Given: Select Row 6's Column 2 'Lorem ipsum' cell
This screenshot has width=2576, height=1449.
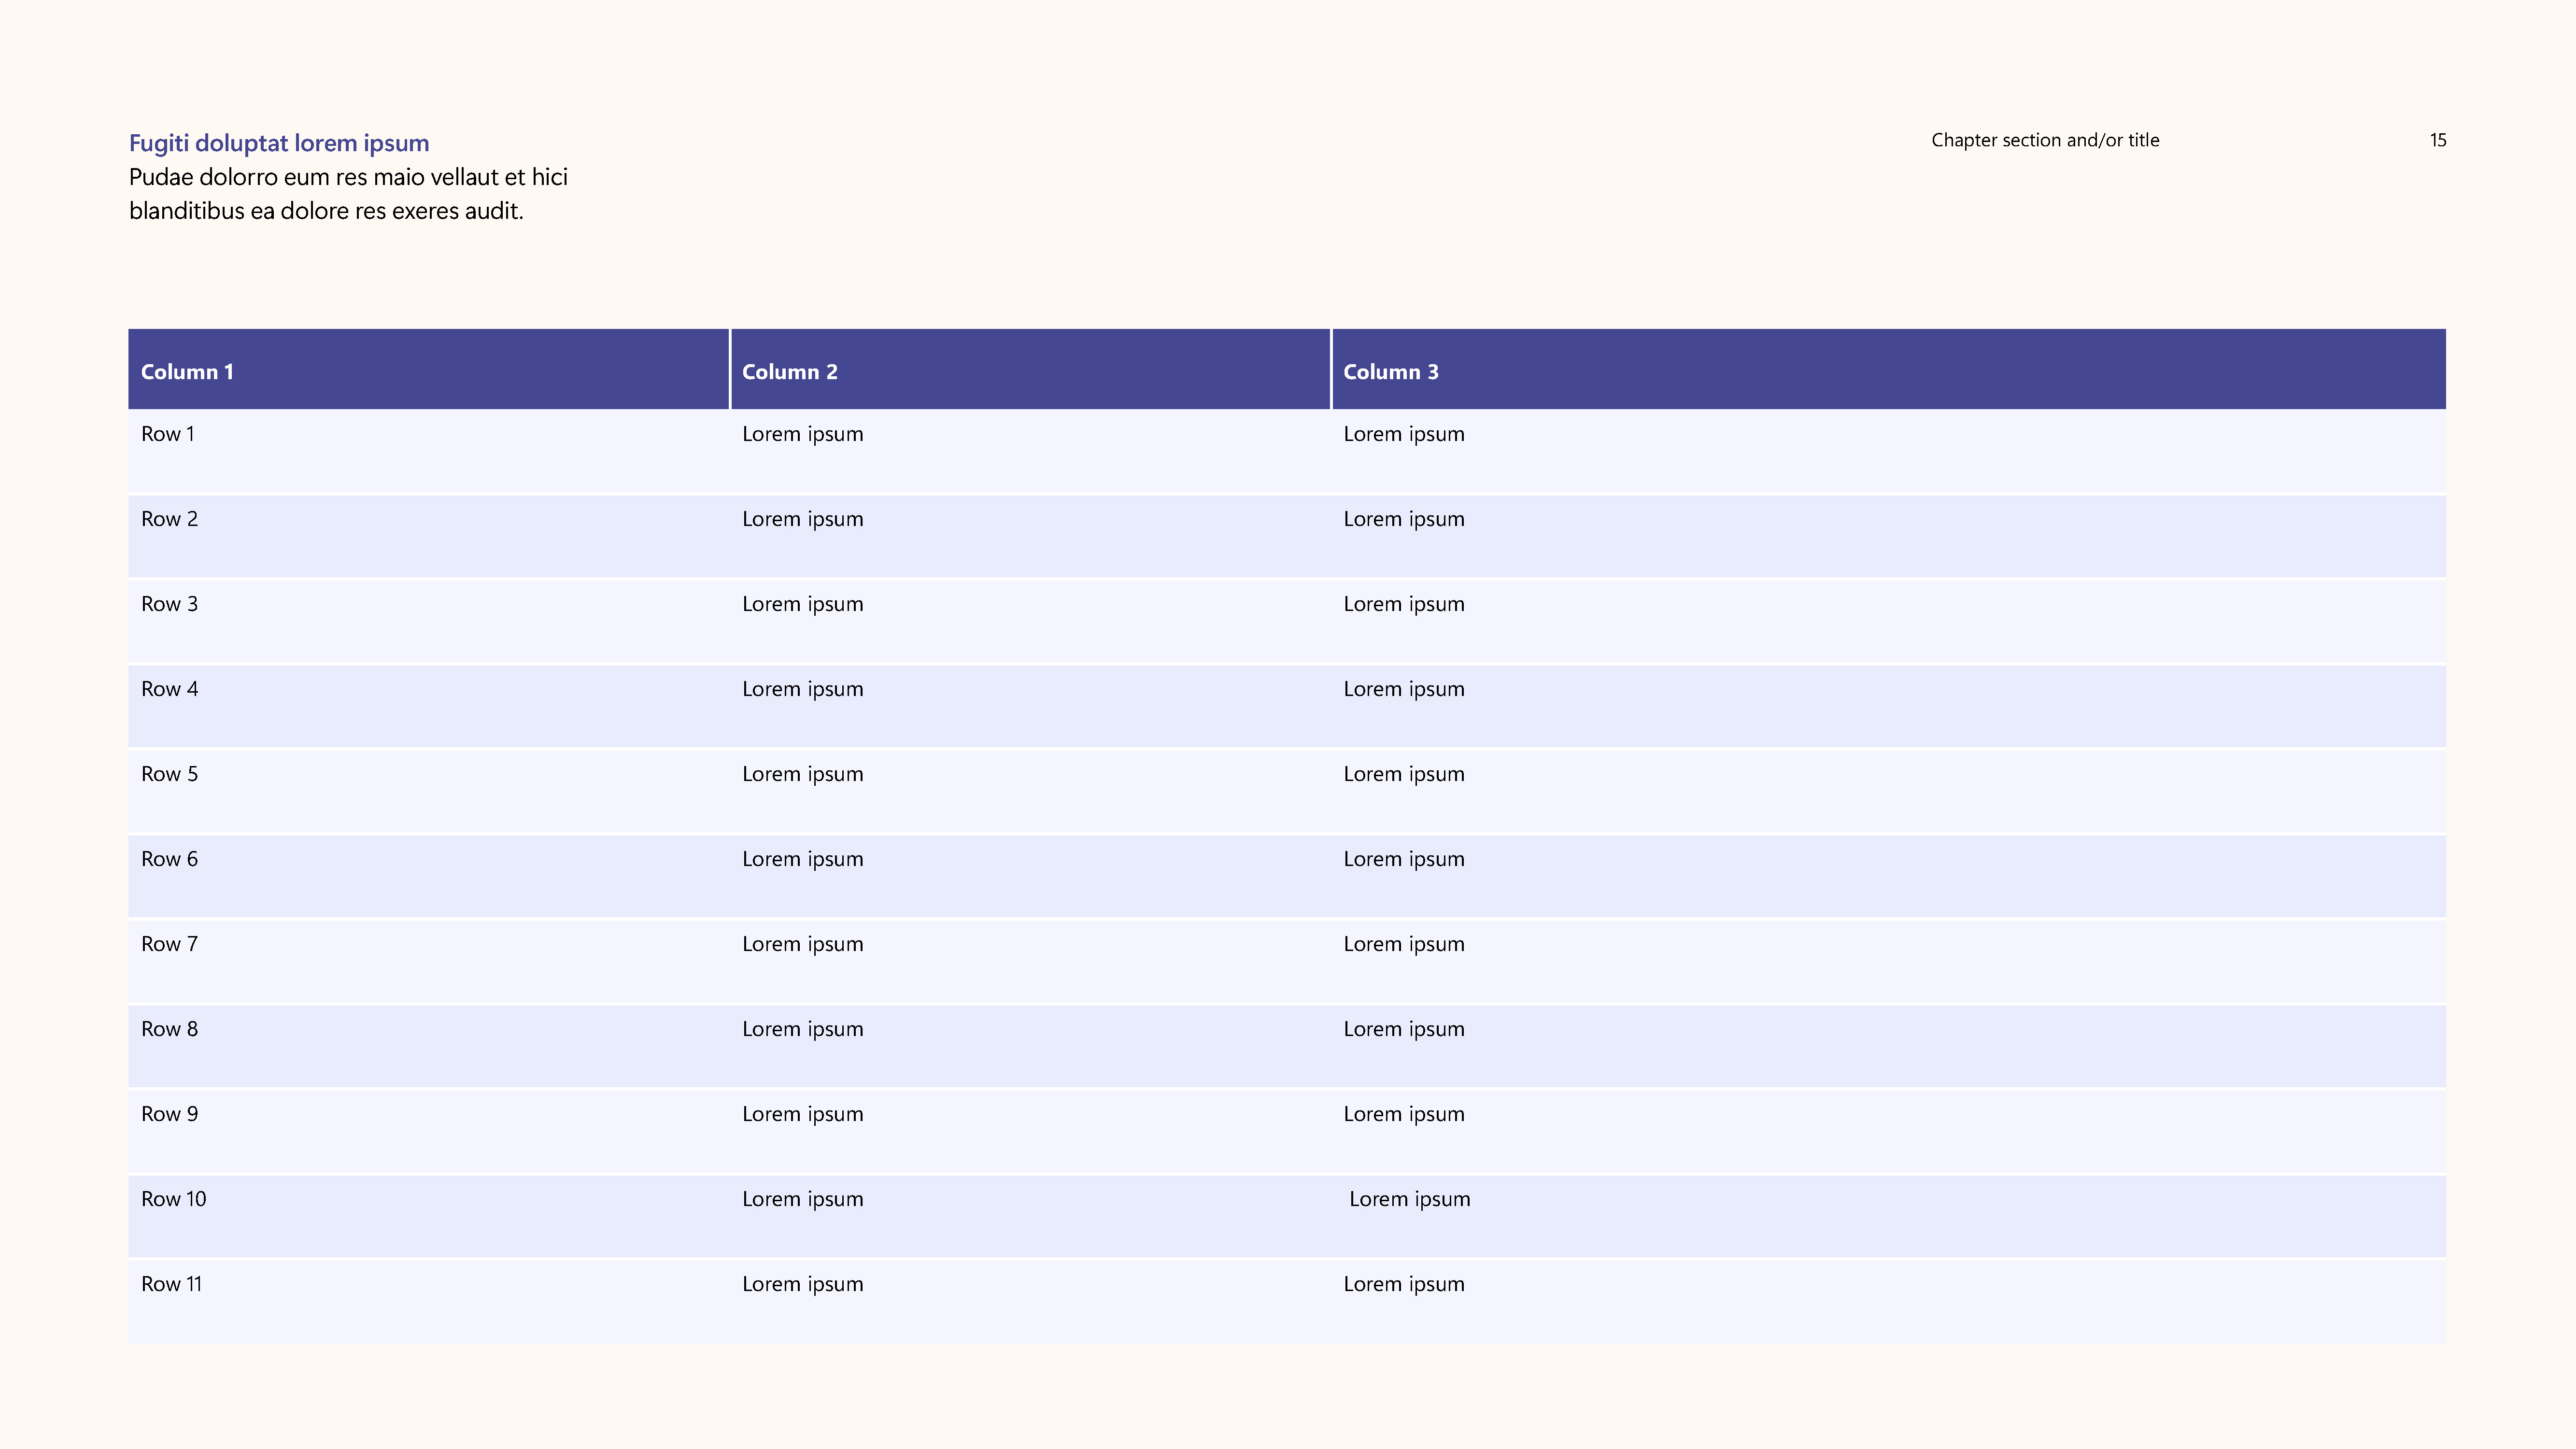Looking at the screenshot, I should (x=1030, y=877).
